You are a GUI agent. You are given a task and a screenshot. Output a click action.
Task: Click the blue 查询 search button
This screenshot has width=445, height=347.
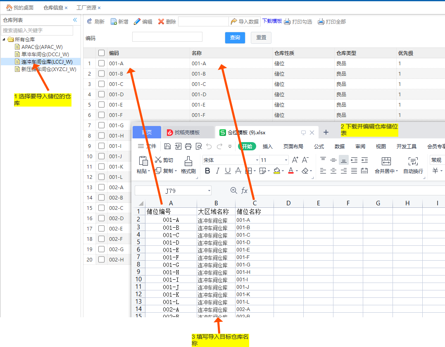pyautogui.click(x=235, y=38)
